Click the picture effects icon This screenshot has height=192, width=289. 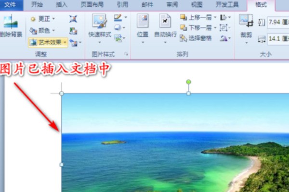pyautogui.click(x=117, y=27)
